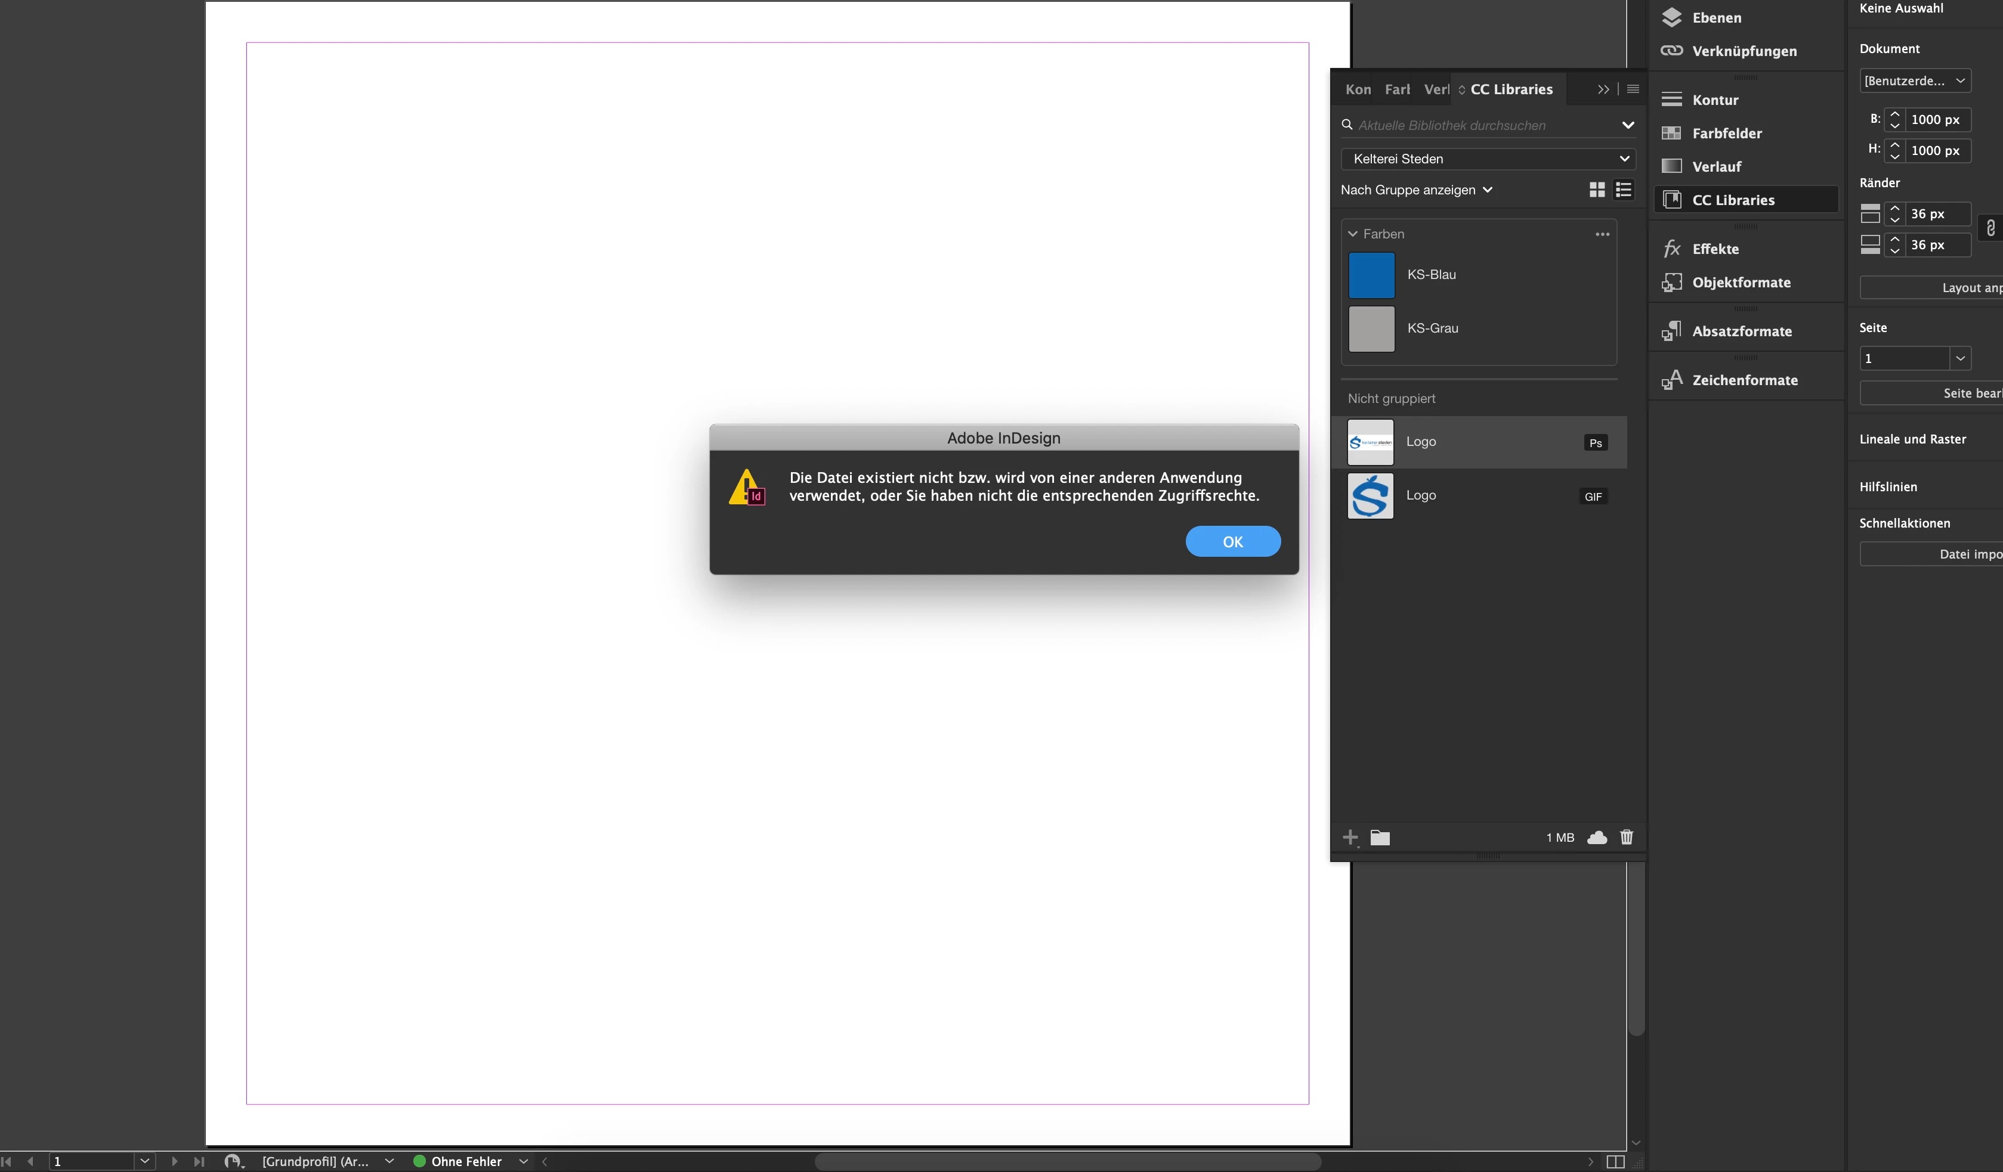Expand the search filter chevron

1628,125
